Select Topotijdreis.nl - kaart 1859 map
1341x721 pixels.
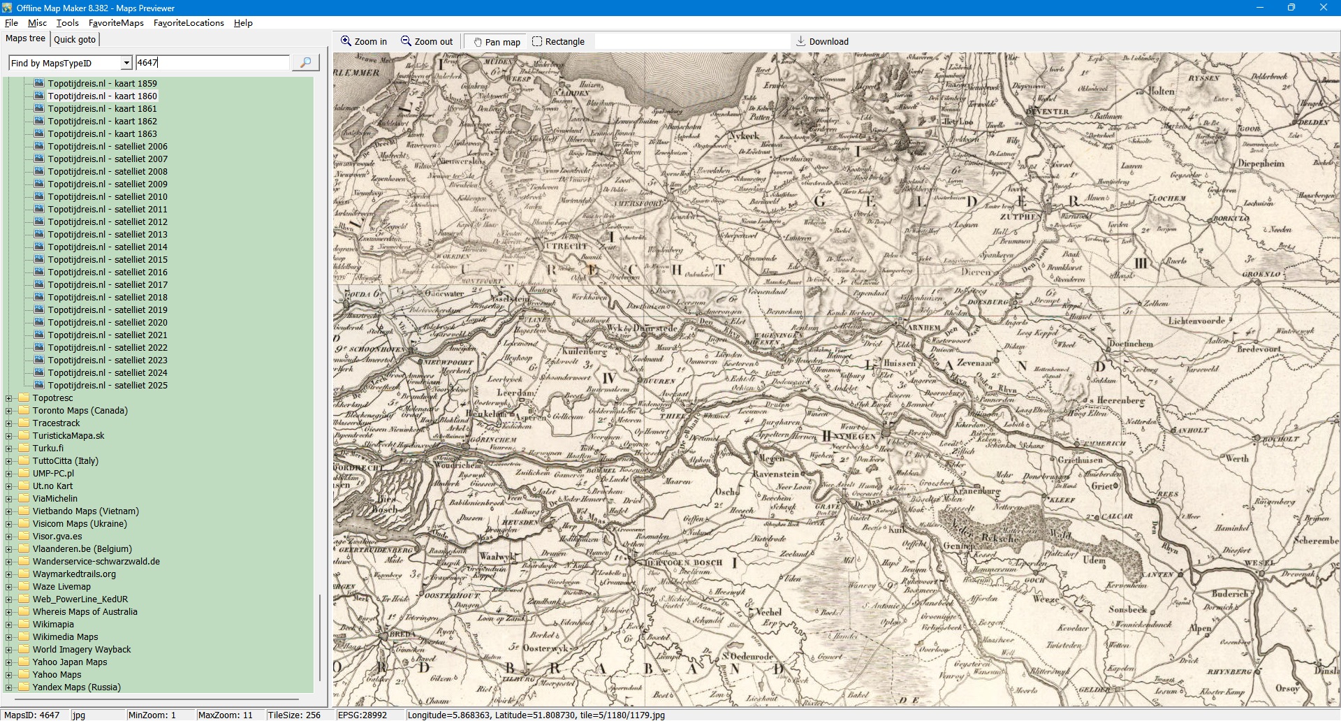pyautogui.click(x=102, y=83)
